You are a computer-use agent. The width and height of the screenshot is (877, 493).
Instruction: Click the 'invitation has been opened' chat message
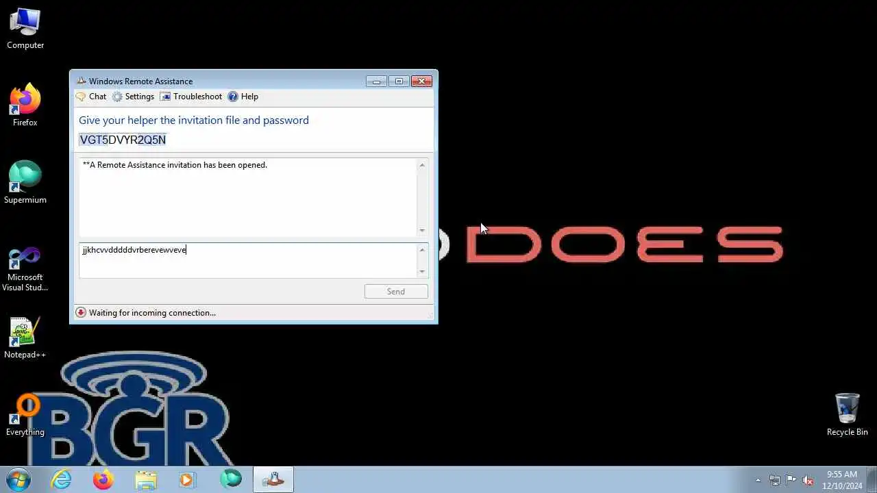[x=175, y=165]
